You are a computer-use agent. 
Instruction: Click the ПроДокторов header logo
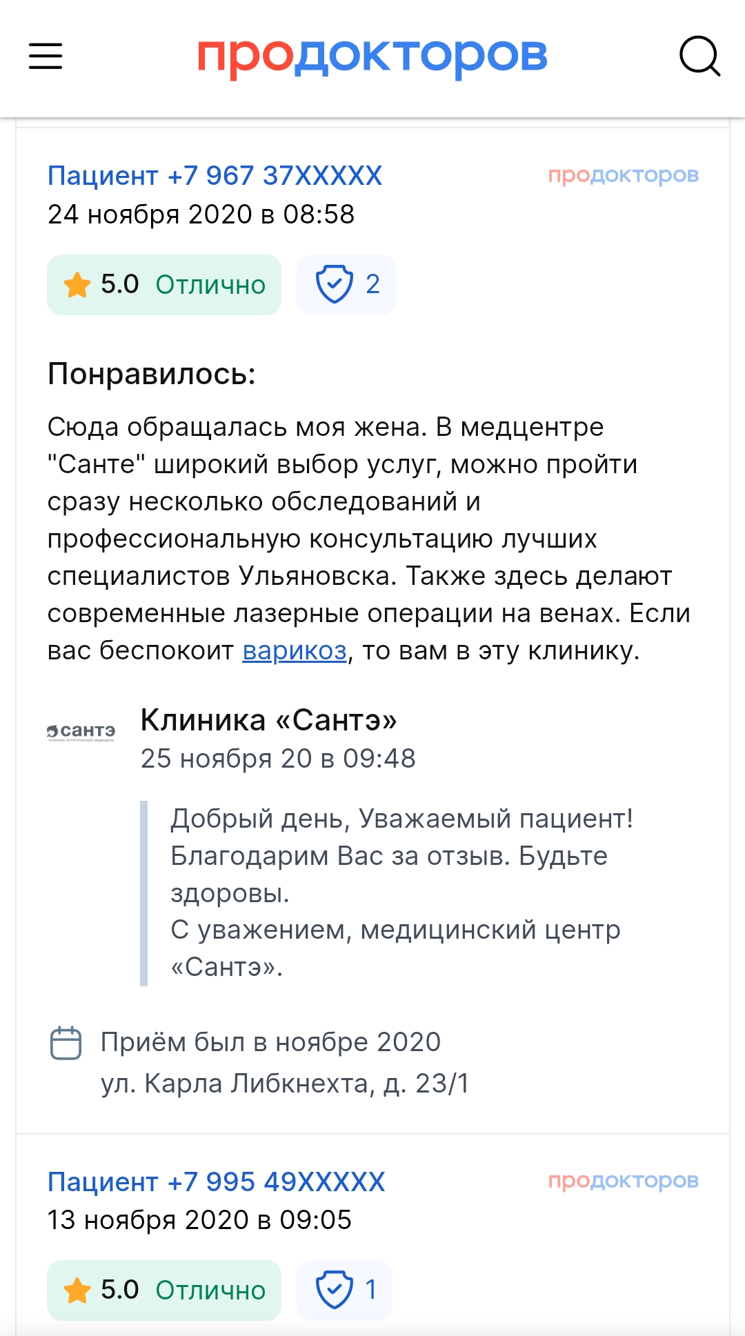point(372,56)
